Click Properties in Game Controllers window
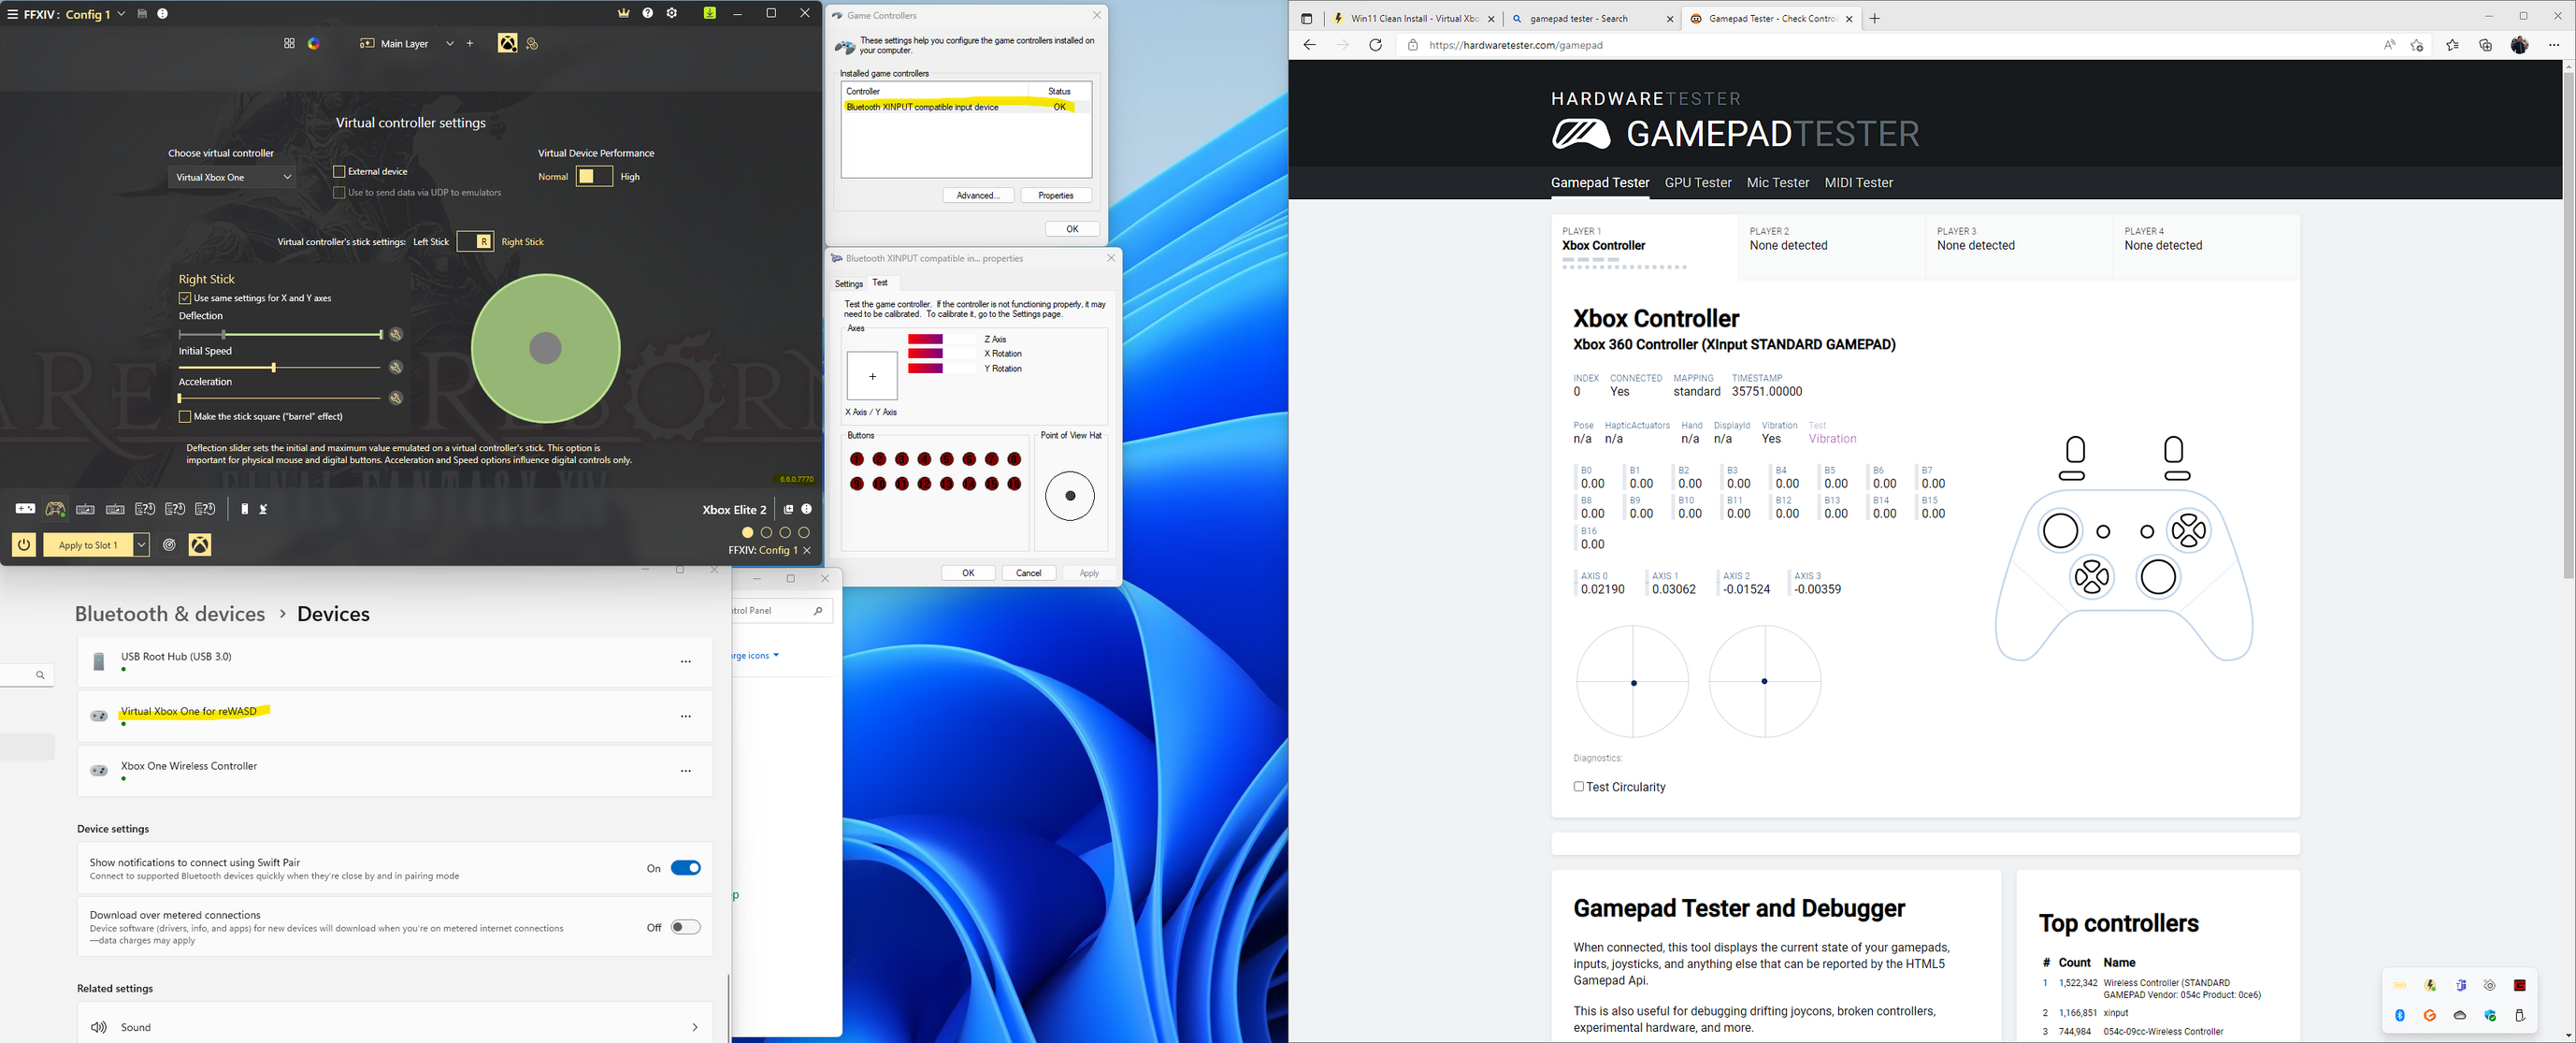This screenshot has width=2576, height=1043. tap(1056, 196)
